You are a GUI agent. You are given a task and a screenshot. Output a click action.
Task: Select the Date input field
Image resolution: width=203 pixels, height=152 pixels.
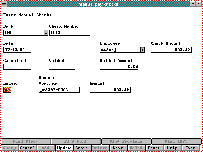[x=17, y=50]
